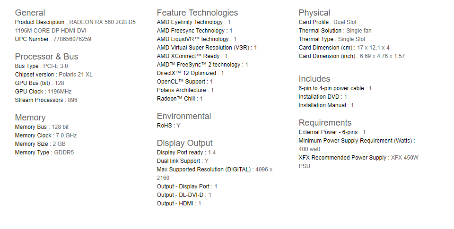Click the Output - HDMI entry
Screen dimensions: 454x229
179,204
